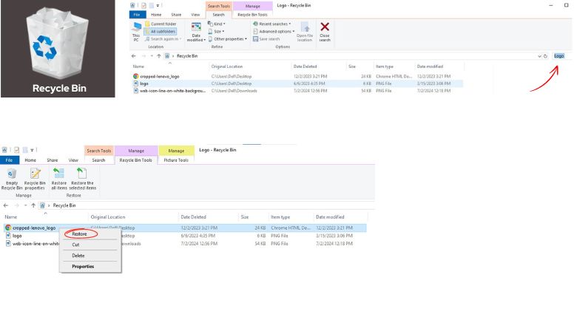Image resolution: width=577 pixels, height=325 pixels.
Task: Sort by Date modified in Picture Tools window
Action: pyautogui.click(x=330, y=217)
